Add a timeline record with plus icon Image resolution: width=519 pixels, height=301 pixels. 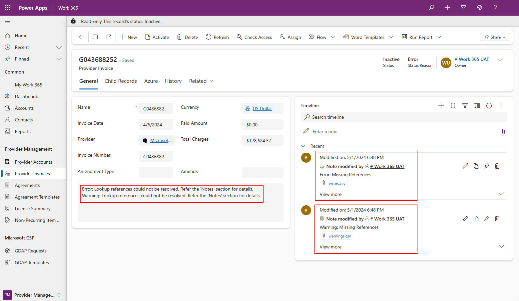(441, 106)
